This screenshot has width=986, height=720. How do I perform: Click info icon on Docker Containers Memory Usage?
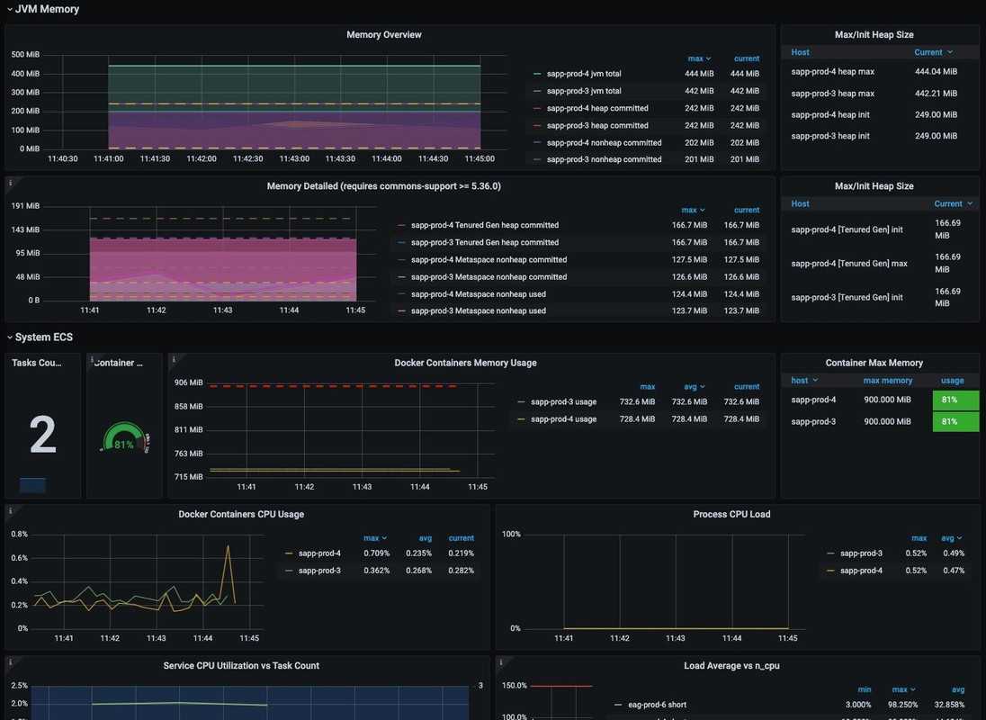pos(173,359)
